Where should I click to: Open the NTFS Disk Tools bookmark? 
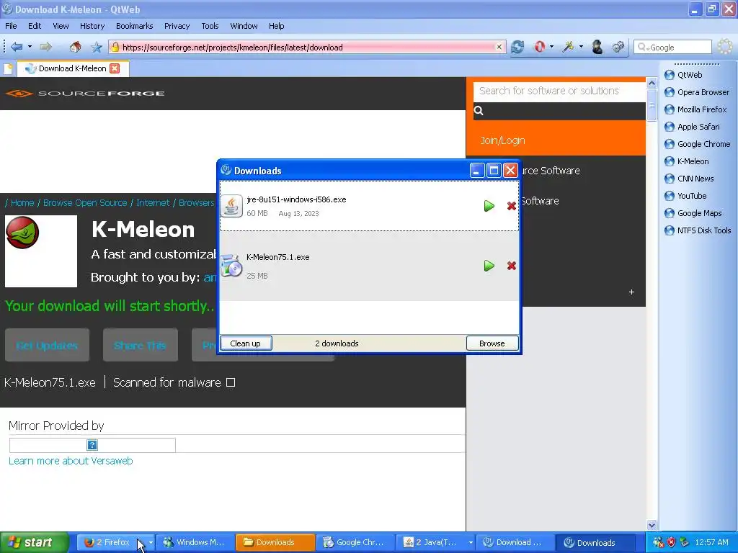(x=698, y=230)
